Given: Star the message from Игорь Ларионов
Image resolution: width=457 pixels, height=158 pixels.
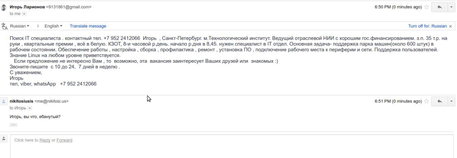Looking at the screenshot, I should (x=427, y=7).
